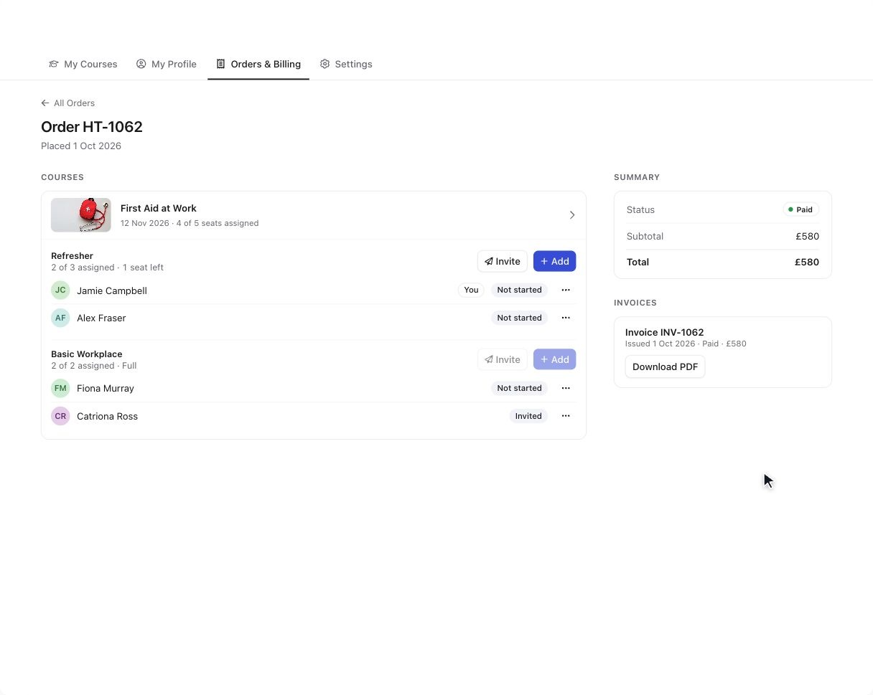Go back to All Orders
Image resolution: width=873 pixels, height=695 pixels.
point(68,103)
